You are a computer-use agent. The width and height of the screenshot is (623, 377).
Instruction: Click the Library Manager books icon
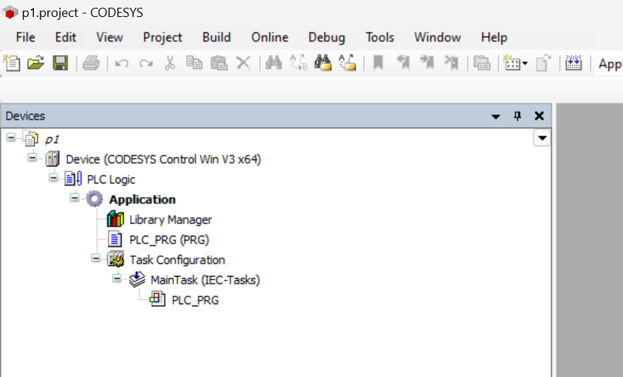(x=116, y=220)
